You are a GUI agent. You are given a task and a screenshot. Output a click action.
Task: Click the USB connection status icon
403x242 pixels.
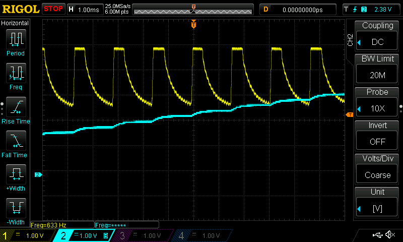(x=377, y=235)
